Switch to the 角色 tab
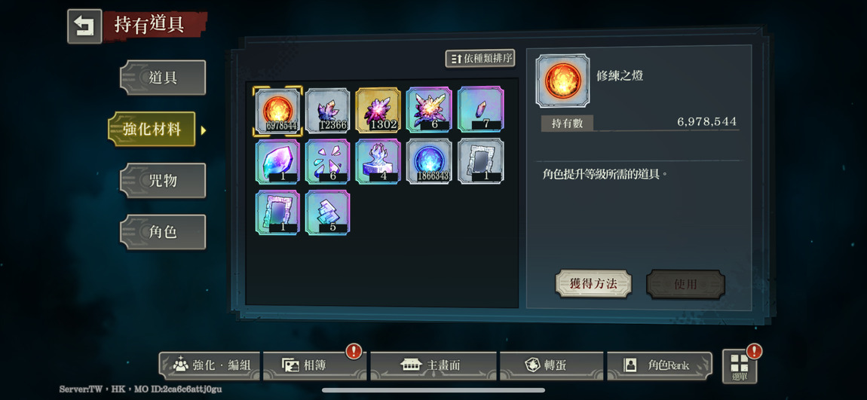The width and height of the screenshot is (867, 400). pyautogui.click(x=163, y=231)
